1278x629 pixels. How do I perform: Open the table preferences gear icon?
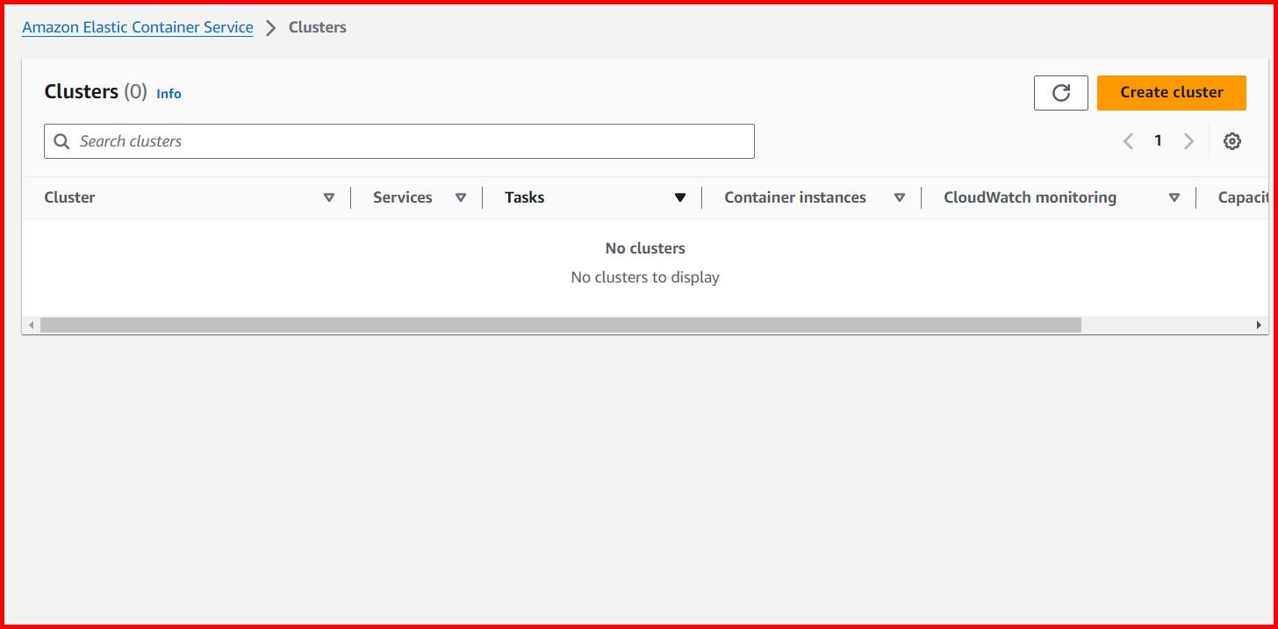1232,140
